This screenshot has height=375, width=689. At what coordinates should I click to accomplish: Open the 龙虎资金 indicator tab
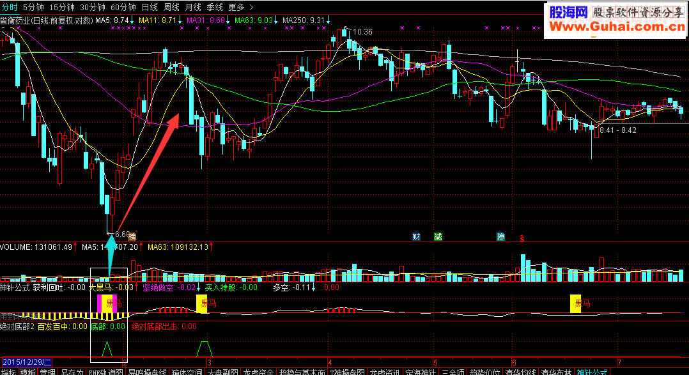pyautogui.click(x=259, y=372)
